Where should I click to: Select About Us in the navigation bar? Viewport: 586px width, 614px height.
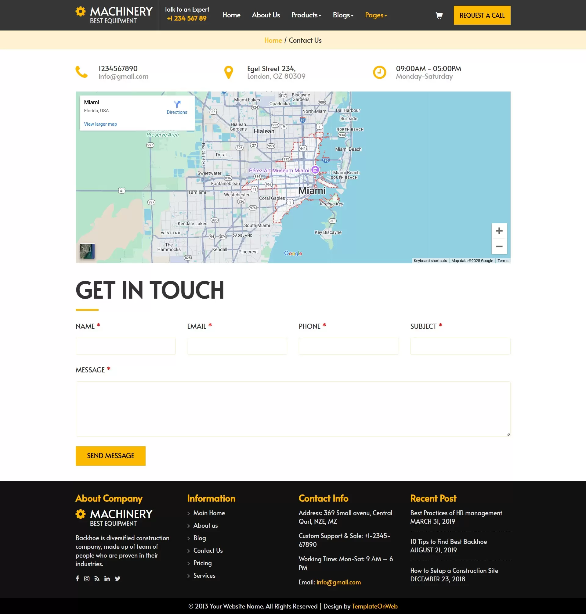point(266,15)
